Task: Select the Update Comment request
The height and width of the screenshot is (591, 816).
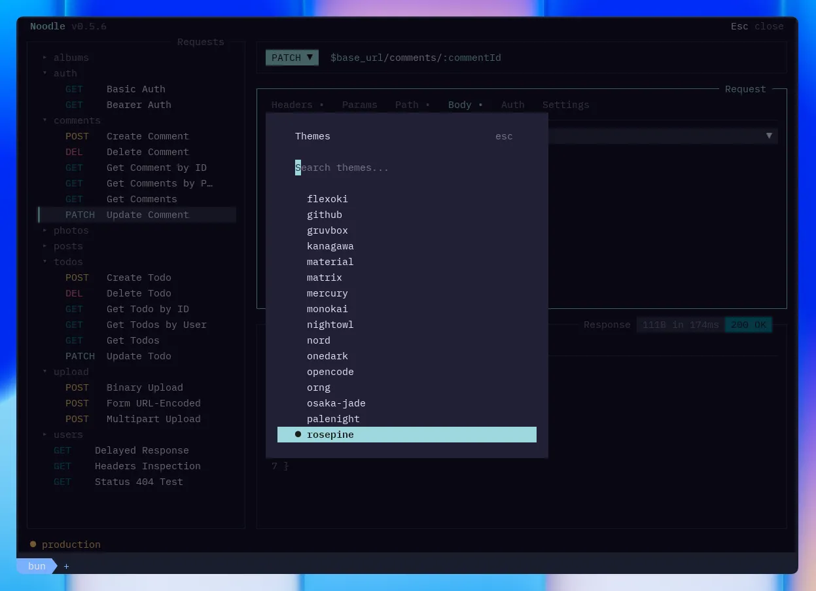Action: point(136,215)
